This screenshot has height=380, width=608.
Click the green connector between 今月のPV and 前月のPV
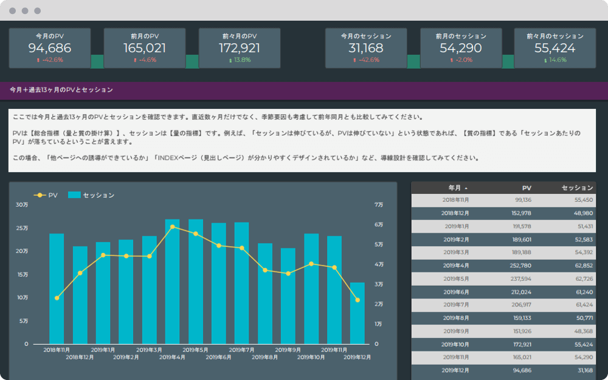pyautogui.click(x=97, y=61)
